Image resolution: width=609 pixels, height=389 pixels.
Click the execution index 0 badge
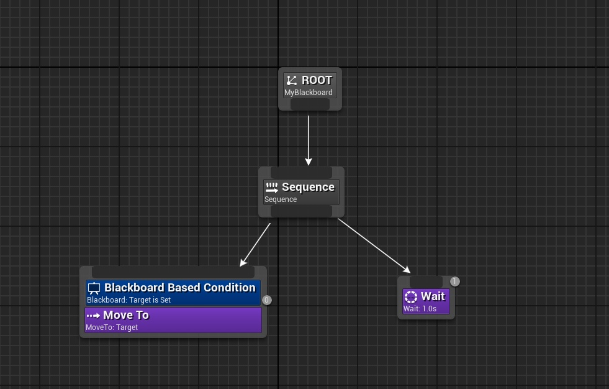coord(267,300)
